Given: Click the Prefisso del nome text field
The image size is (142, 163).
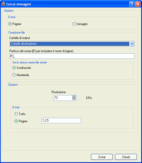Looking at the screenshot, I should click(72, 56).
